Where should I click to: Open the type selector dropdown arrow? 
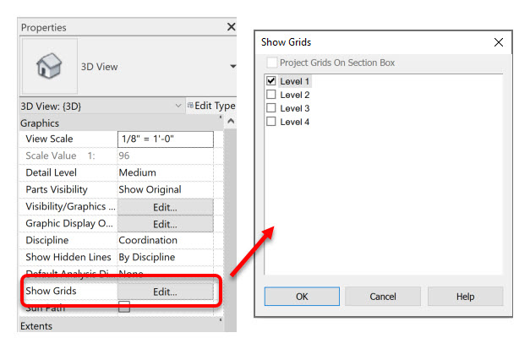(x=233, y=66)
